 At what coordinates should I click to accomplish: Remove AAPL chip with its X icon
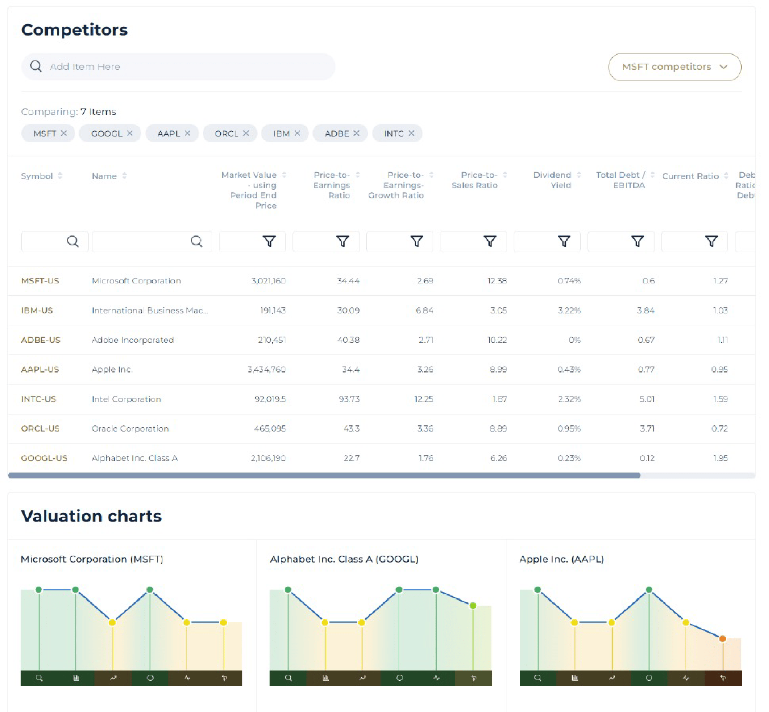[x=187, y=133]
